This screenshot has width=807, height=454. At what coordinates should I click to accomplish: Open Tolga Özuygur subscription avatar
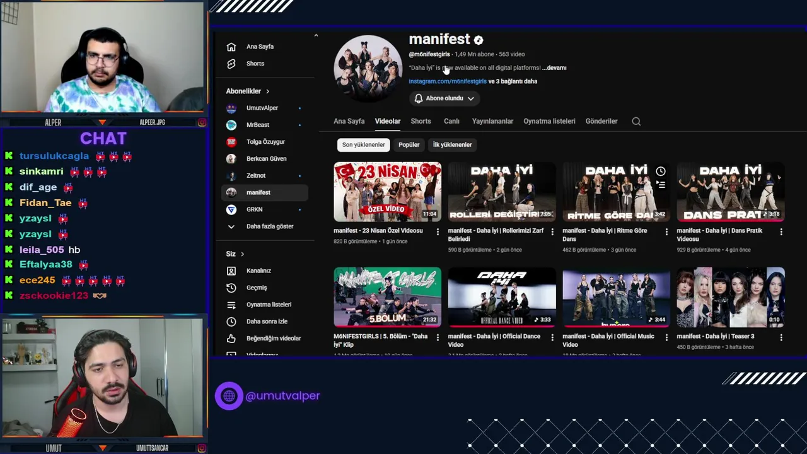pyautogui.click(x=231, y=142)
